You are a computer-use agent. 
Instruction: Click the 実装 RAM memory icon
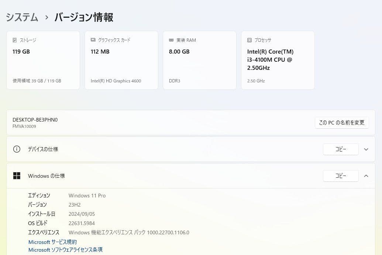[x=171, y=40]
